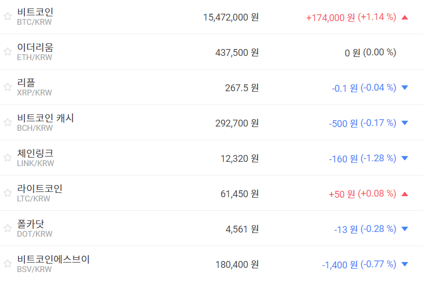This screenshot has width=423, height=281.
Task: Toggle the Ethereum favorite star
Action: pos(7,52)
